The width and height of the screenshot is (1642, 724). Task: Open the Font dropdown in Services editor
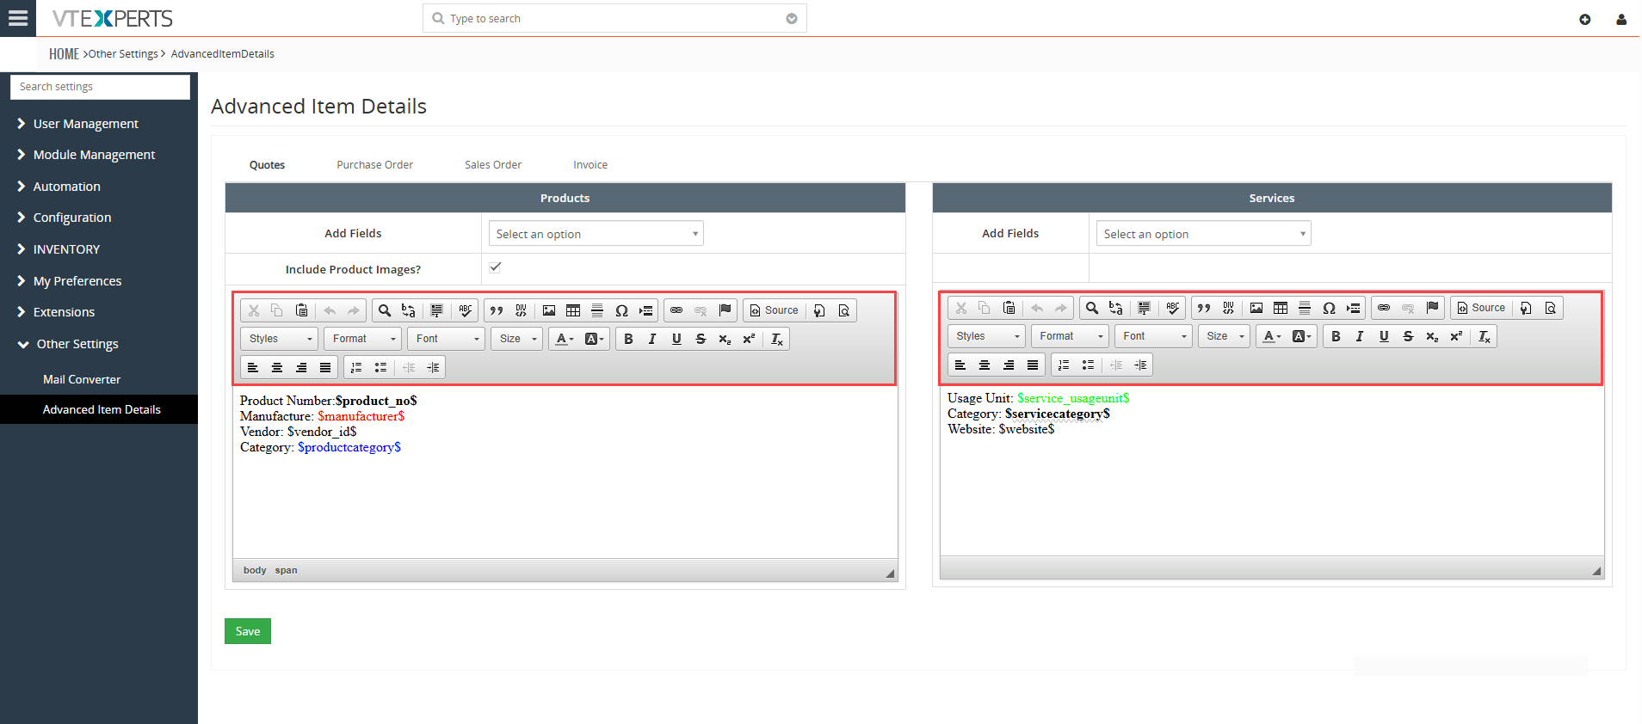point(1153,336)
